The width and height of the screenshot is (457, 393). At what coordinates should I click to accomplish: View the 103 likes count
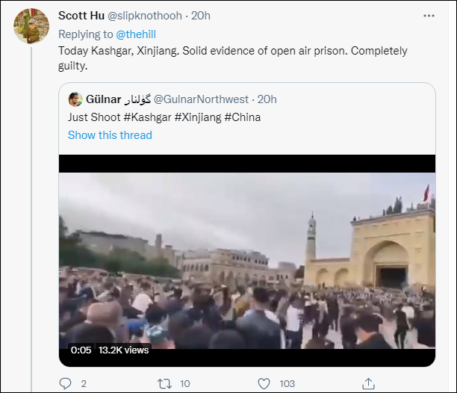(287, 383)
